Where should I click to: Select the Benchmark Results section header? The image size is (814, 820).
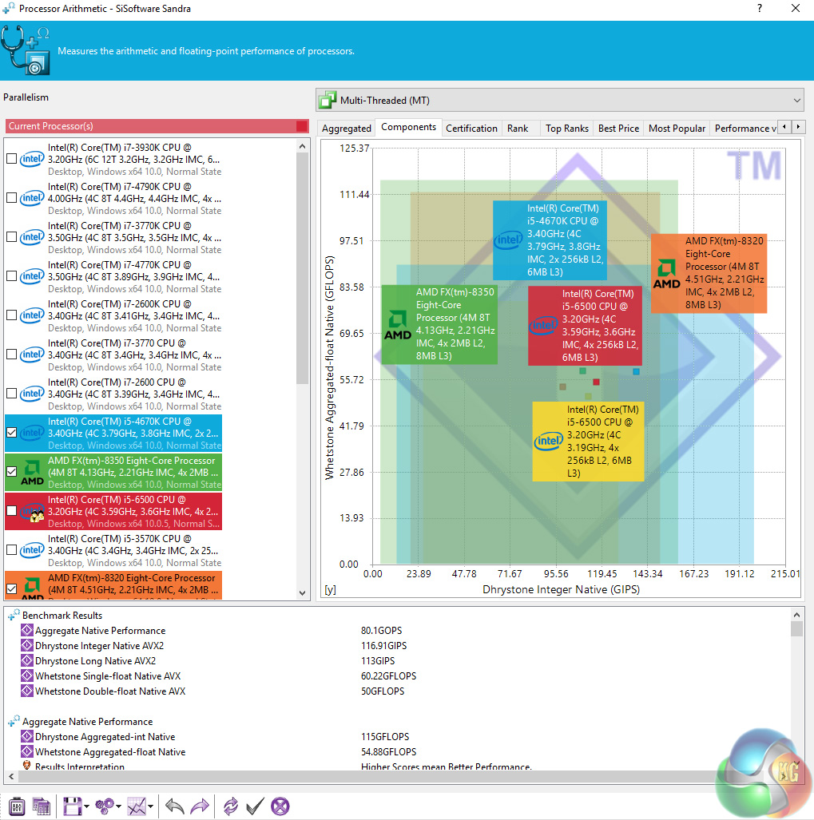click(62, 616)
